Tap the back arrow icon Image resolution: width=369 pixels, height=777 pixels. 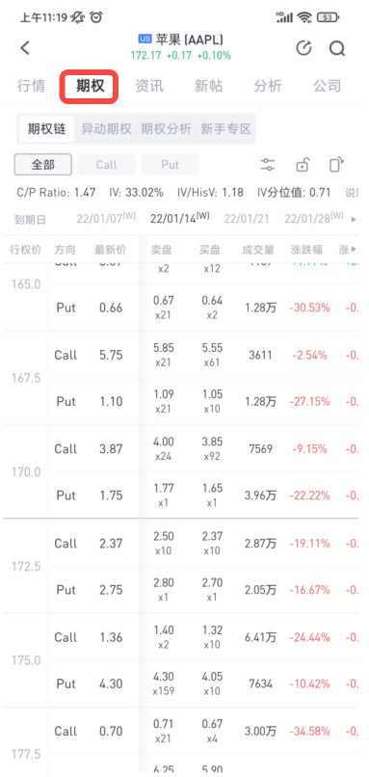pyautogui.click(x=25, y=48)
